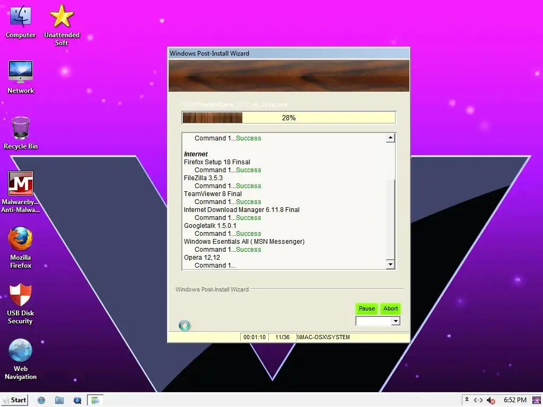Screen dimensions: 543x407
Task: Pause the installation
Action: [367, 308]
